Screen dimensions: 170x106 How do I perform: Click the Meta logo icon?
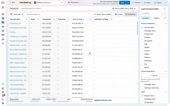[x=3, y=3]
